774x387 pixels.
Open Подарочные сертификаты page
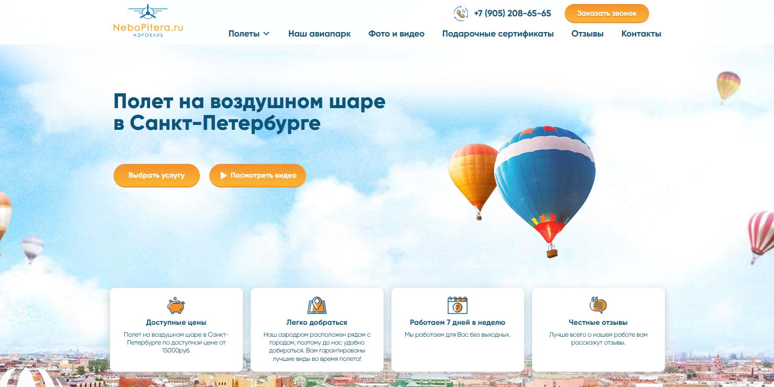(x=498, y=34)
